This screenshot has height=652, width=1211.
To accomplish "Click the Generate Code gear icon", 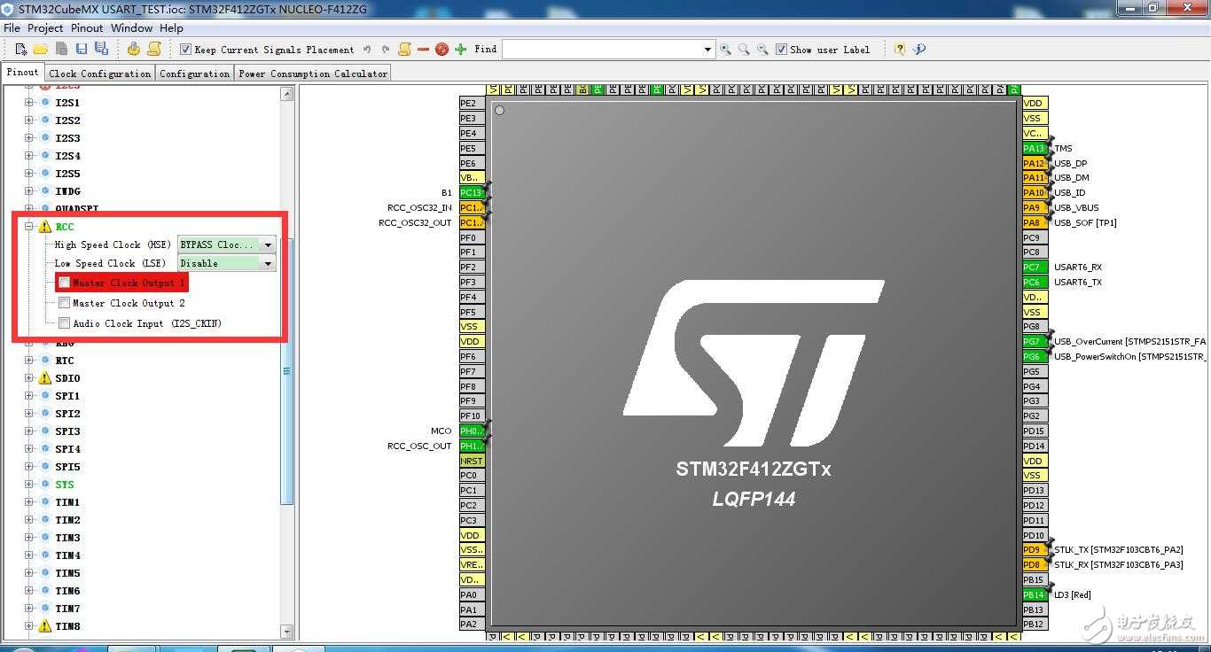I will (134, 50).
